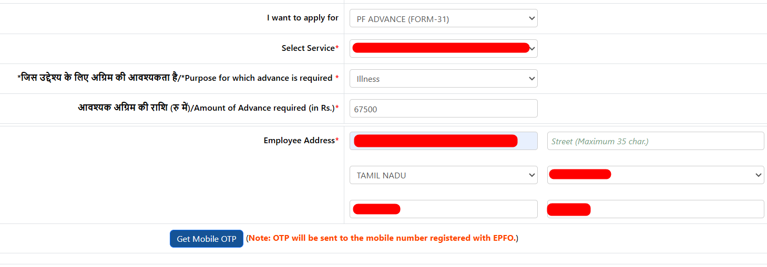Expand the Select Service dropdown
The height and width of the screenshot is (267, 767).
point(443,48)
